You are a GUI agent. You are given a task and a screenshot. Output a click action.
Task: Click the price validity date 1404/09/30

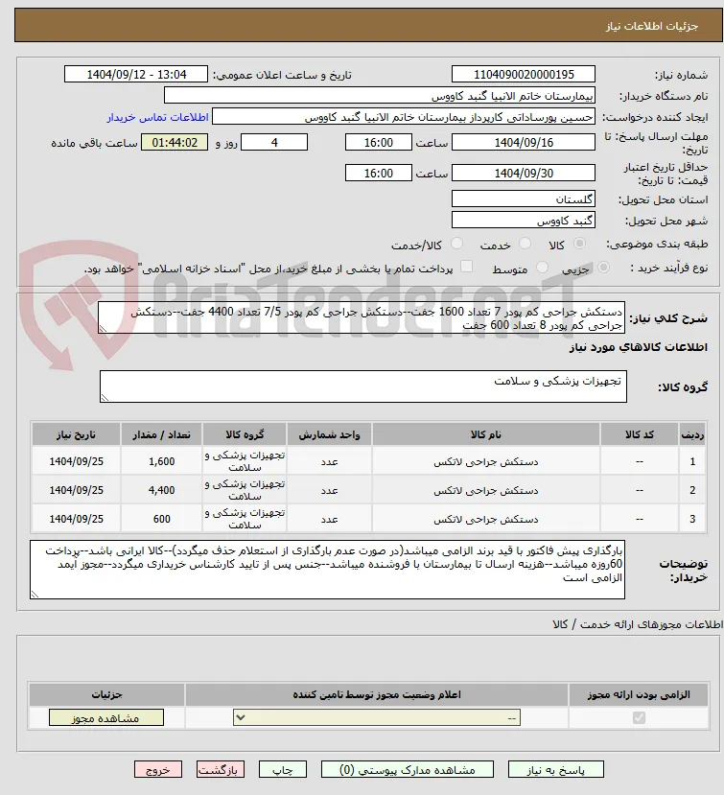(x=524, y=173)
